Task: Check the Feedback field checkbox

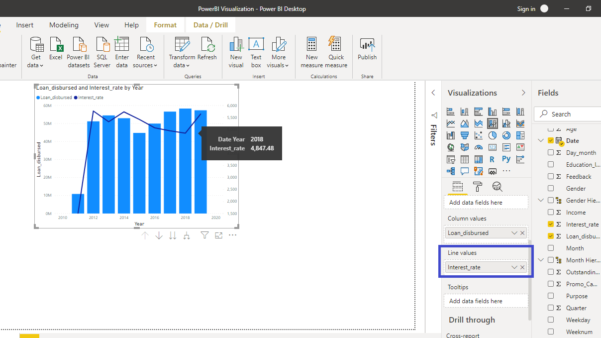Action: (x=551, y=177)
